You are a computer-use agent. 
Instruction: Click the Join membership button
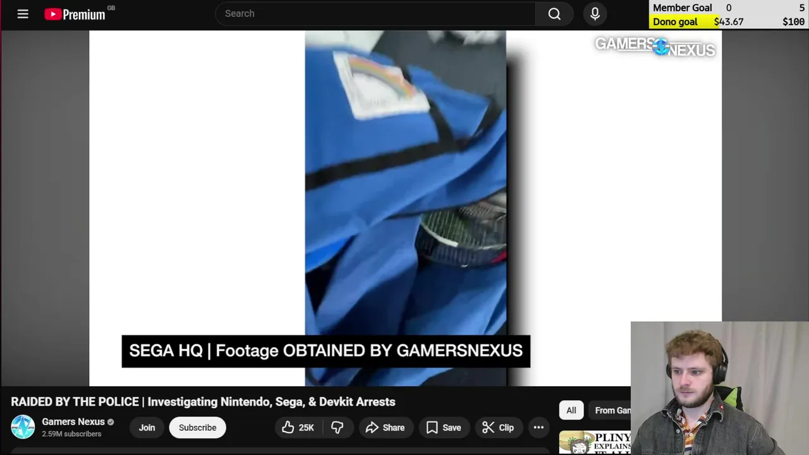coord(147,428)
